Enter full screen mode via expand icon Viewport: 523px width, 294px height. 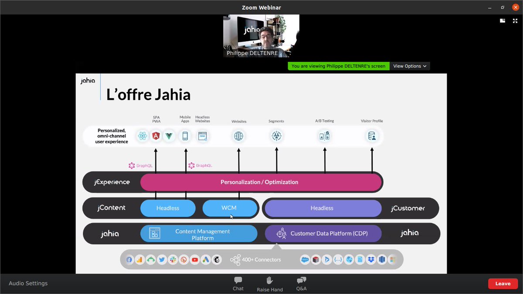point(515,20)
